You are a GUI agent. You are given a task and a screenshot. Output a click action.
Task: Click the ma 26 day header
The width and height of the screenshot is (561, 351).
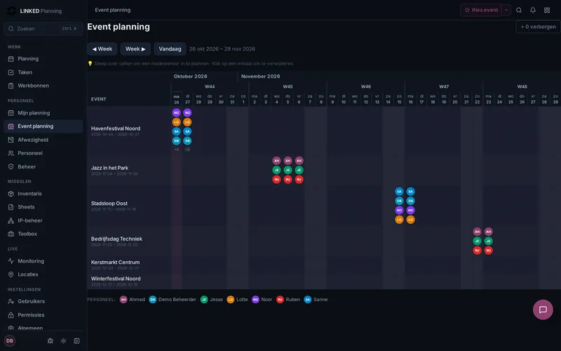pos(177,99)
